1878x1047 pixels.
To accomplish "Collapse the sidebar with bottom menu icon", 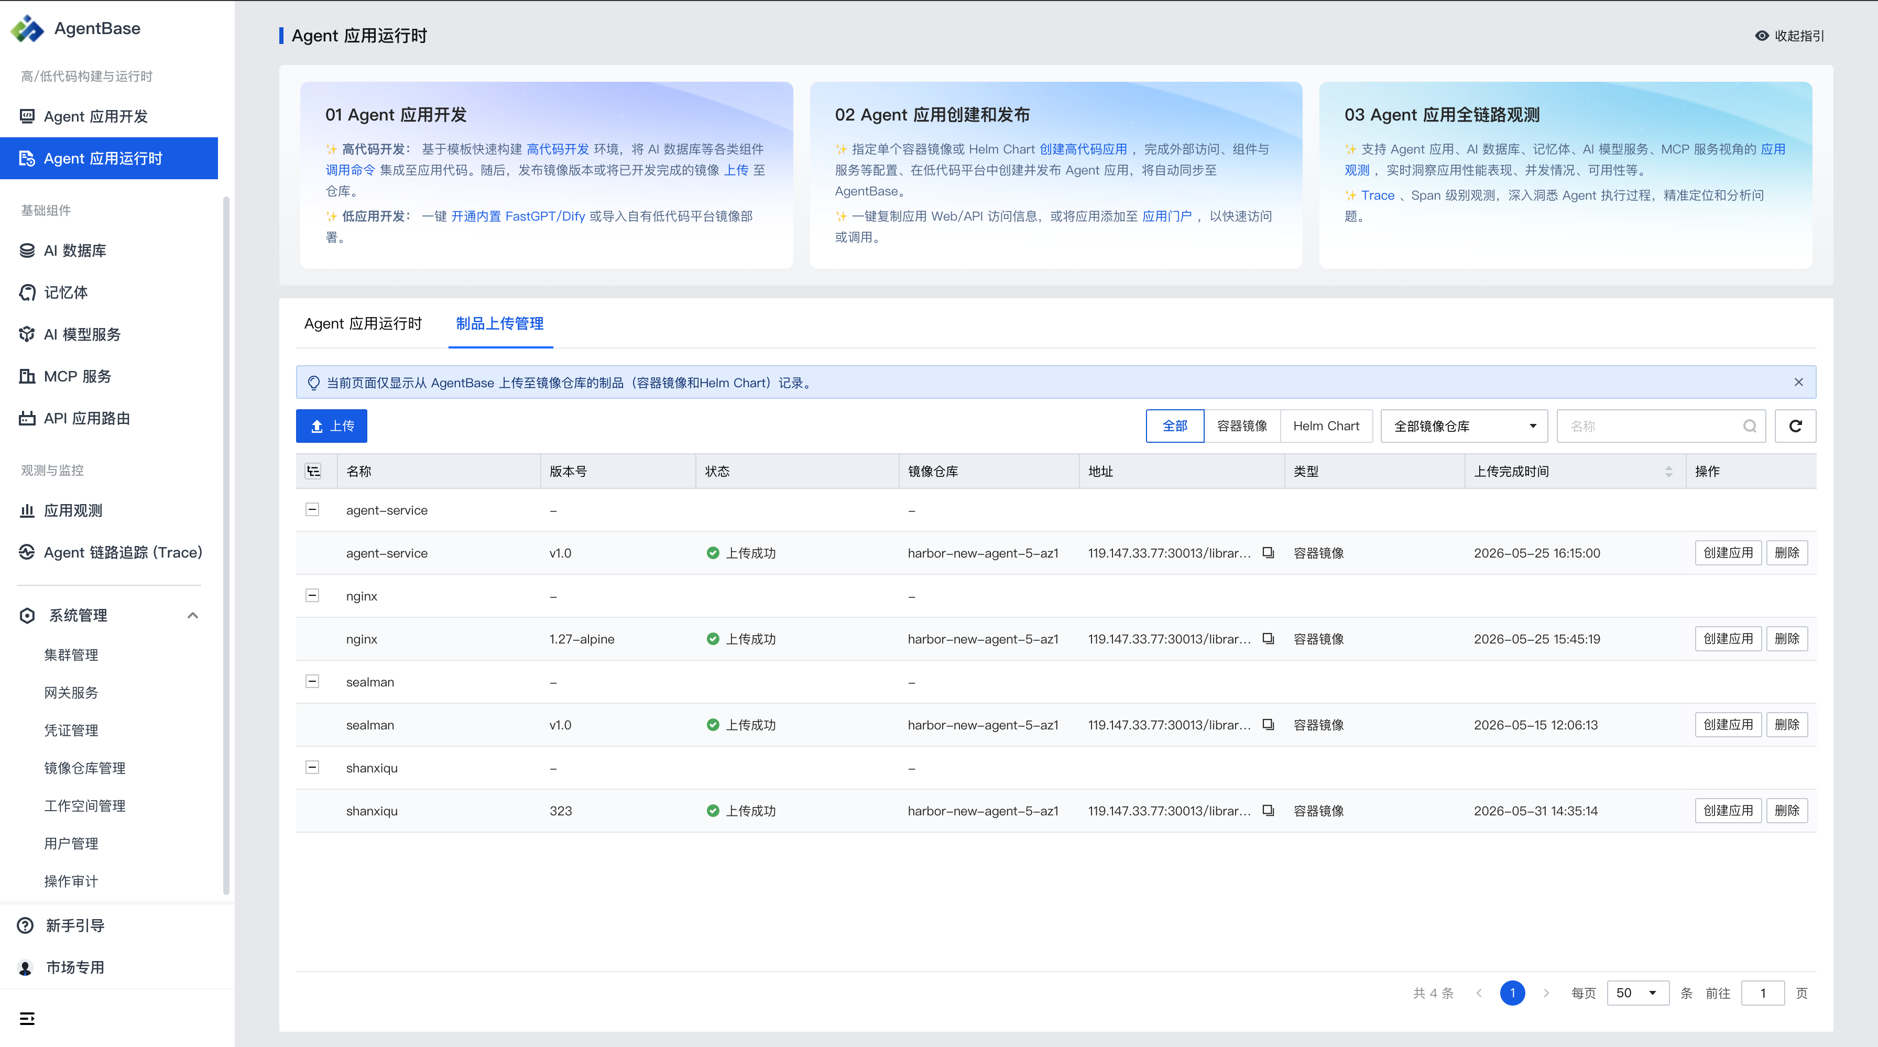I will tap(27, 1019).
